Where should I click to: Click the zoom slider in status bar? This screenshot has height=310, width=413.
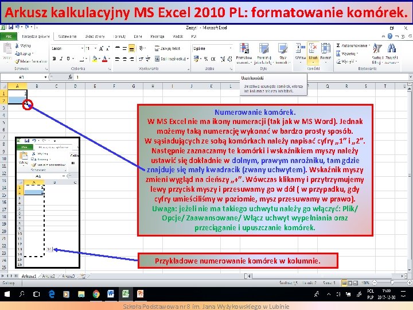click(x=392, y=282)
